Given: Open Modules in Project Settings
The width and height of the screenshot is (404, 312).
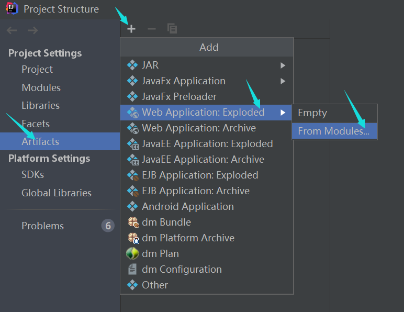Looking at the screenshot, I should click(x=60, y=87).
